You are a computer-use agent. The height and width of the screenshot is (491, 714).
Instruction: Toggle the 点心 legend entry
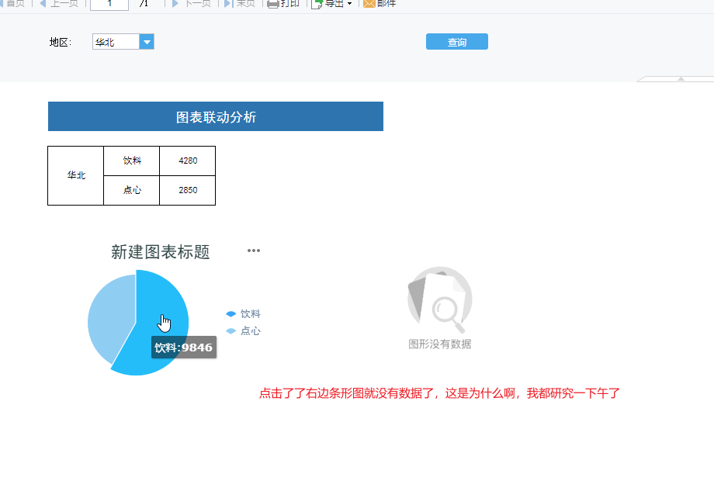click(x=243, y=331)
